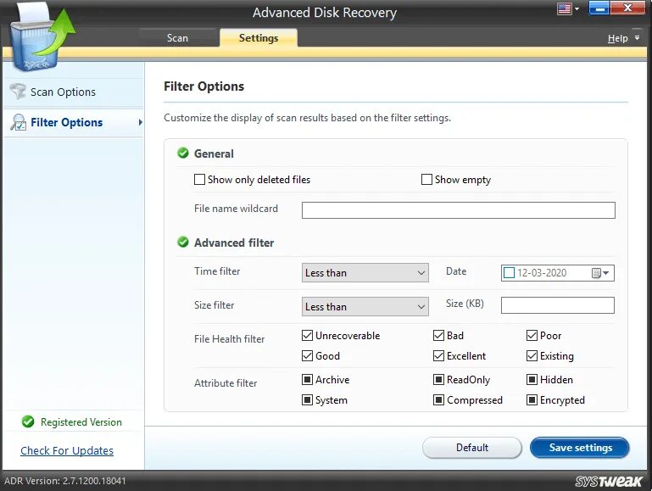652x491 pixels.
Task: Click into the Size (KB) input field
Action: pyautogui.click(x=558, y=305)
